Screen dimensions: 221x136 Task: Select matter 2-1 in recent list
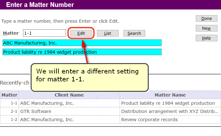(9, 111)
